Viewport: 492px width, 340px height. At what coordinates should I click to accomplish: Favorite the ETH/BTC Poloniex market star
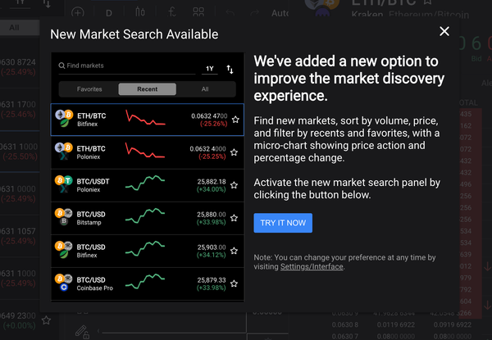click(x=234, y=152)
